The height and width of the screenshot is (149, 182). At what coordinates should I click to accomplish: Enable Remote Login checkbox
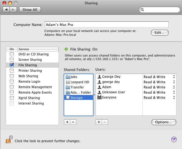[12, 82]
